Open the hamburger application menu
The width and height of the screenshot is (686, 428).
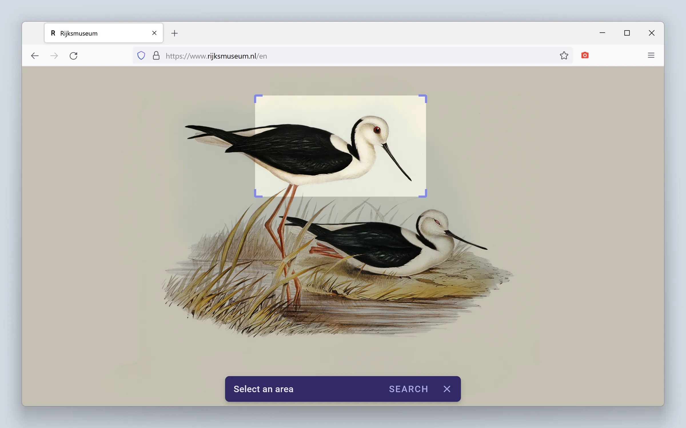tap(651, 55)
